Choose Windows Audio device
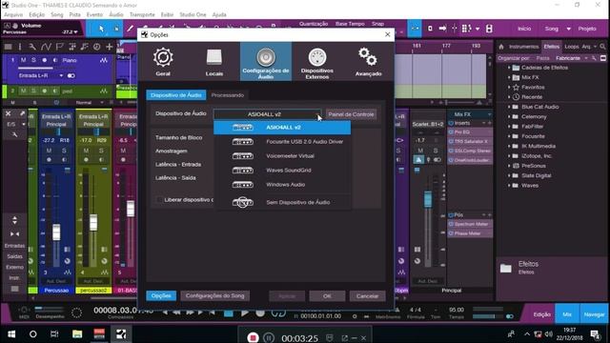Viewport: 610px width, 343px height. [x=282, y=185]
